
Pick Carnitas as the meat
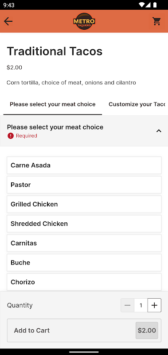coord(84,243)
